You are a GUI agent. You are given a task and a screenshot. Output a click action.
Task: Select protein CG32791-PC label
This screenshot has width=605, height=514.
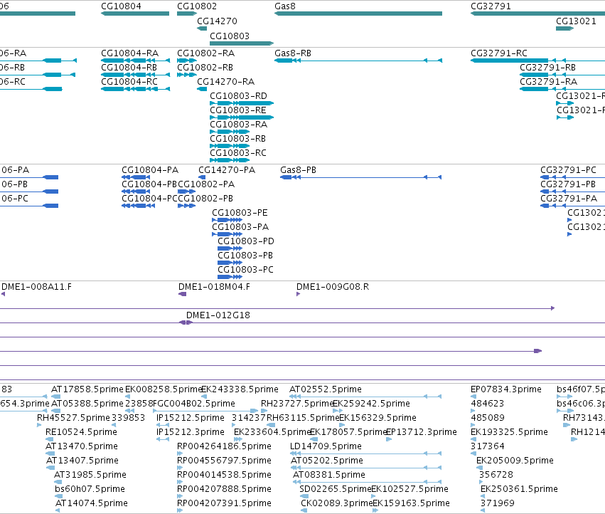[x=568, y=170]
